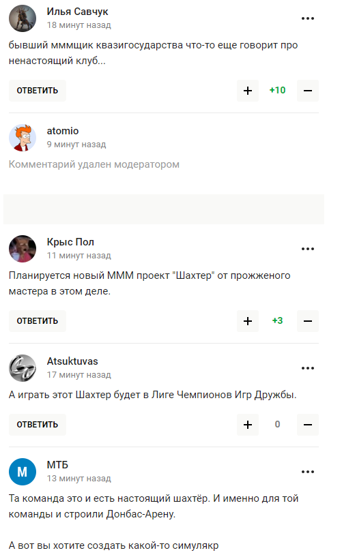Screen dimensions: 342x557
Task: Open three-dot menu on Atsuktuvas's comment
Action: (x=307, y=368)
